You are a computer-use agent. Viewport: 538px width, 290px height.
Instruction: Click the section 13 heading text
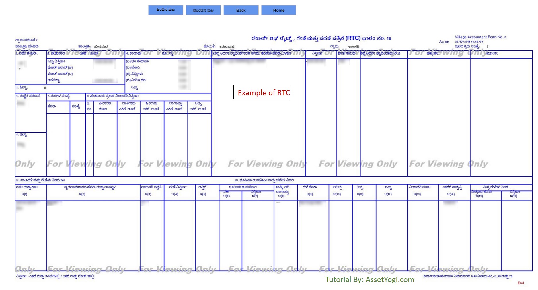264,180
